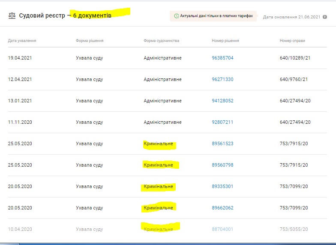Open decision number 96385704
Screen dimensions: 336x245
[222, 58]
